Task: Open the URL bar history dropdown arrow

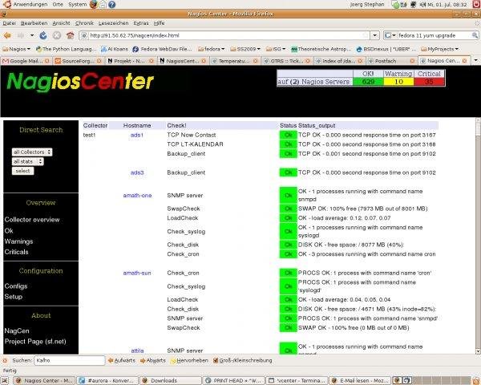Action: [375, 35]
